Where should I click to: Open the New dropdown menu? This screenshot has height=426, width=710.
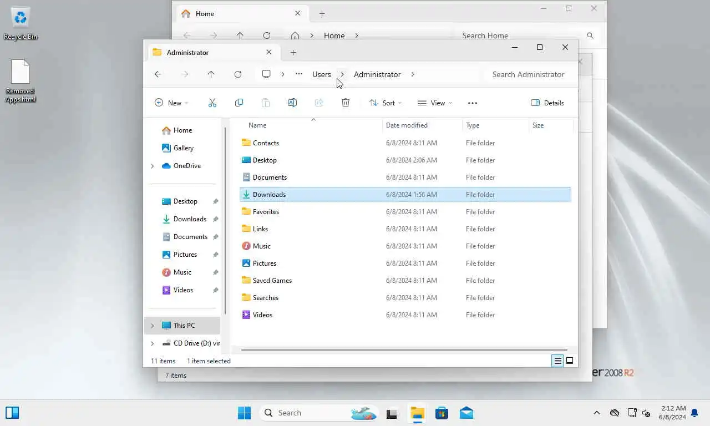pos(171,103)
